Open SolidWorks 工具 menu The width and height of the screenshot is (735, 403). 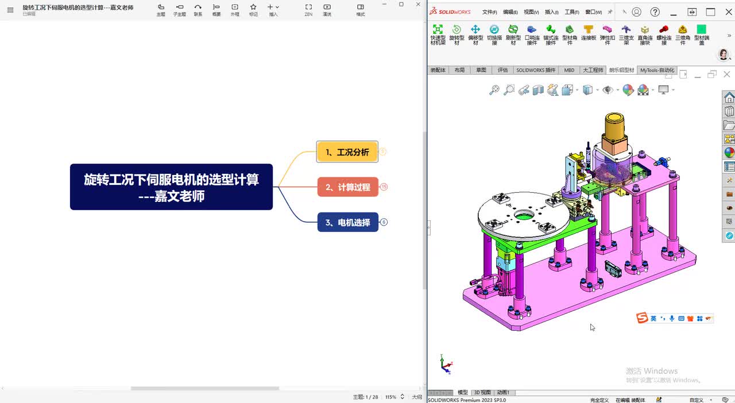[572, 12]
